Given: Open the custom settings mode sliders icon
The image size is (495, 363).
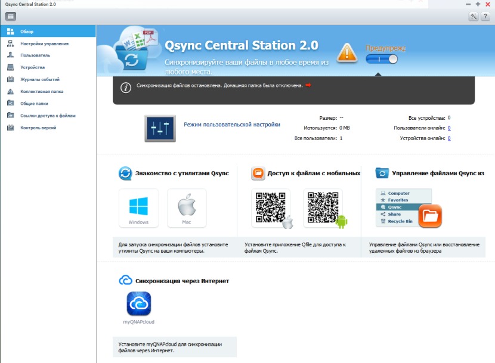Looking at the screenshot, I should [x=160, y=129].
